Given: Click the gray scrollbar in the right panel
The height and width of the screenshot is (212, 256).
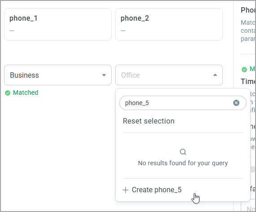Looking at the screenshot, I should (x=253, y=169).
